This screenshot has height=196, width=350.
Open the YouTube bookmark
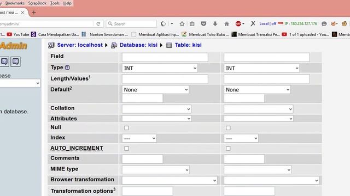point(18,34)
